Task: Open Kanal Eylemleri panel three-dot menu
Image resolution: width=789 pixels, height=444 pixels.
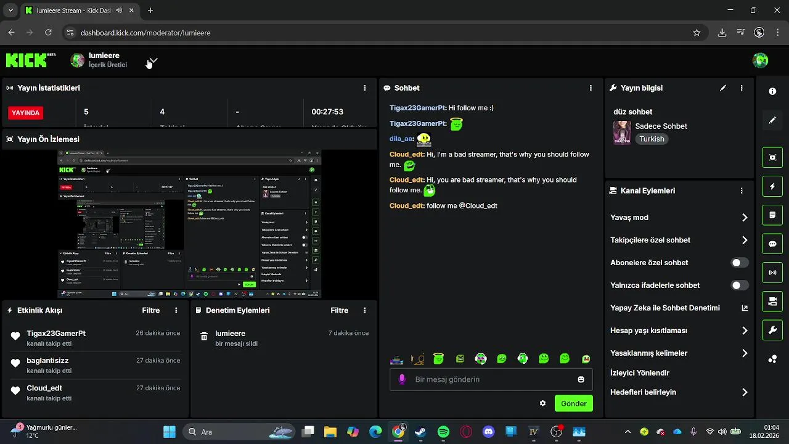Action: pos(742,191)
